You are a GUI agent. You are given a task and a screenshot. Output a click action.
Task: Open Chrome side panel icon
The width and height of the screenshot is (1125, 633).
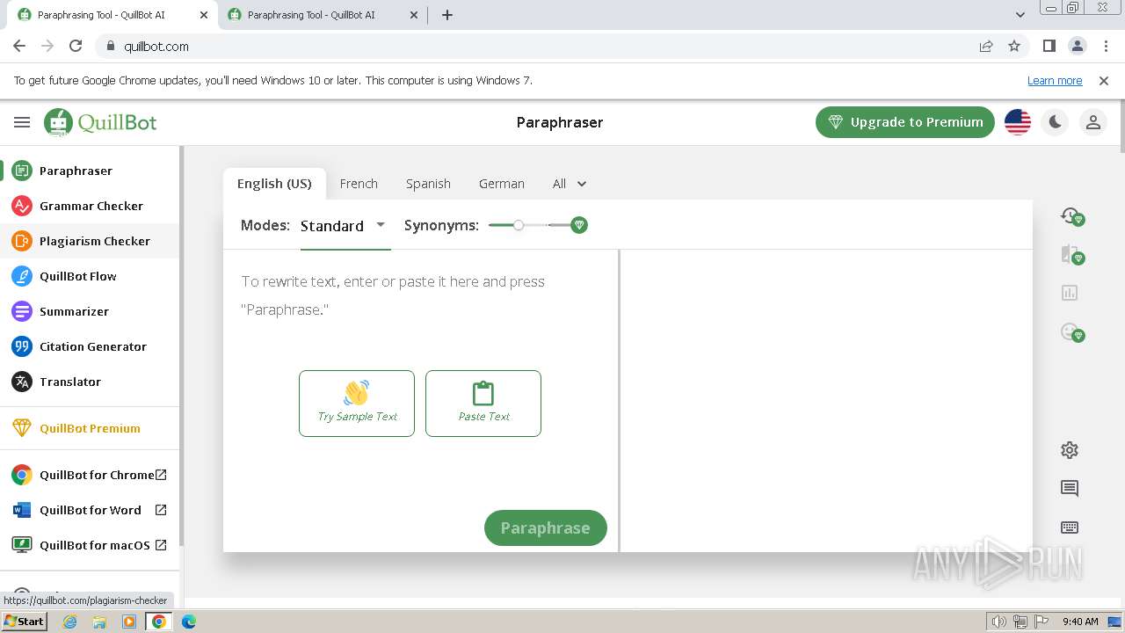point(1049,47)
